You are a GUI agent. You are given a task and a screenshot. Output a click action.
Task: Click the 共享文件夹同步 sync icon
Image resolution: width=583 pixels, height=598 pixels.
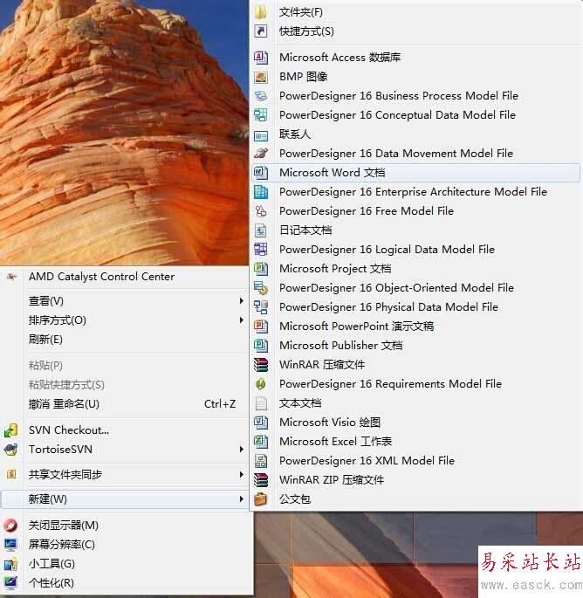coord(11,474)
